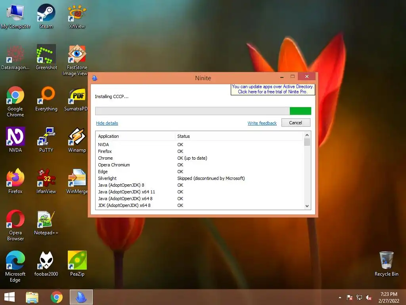Minimize the Ninite window
The height and width of the screenshot is (305, 406).
(282, 77)
